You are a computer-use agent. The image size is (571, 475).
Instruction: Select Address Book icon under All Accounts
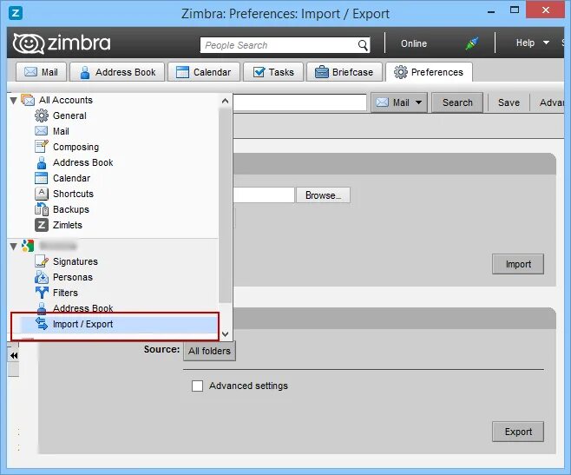pyautogui.click(x=42, y=162)
